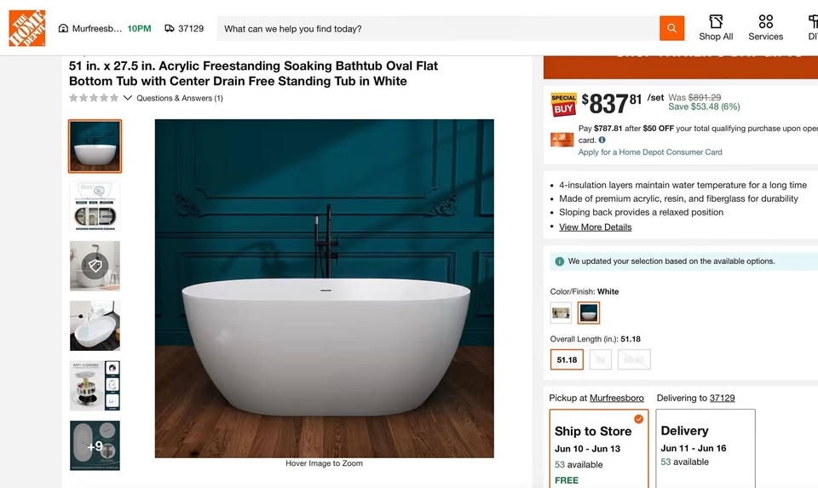818x488 pixels.
Task: Click the search field 'What can we help'
Action: click(438, 29)
